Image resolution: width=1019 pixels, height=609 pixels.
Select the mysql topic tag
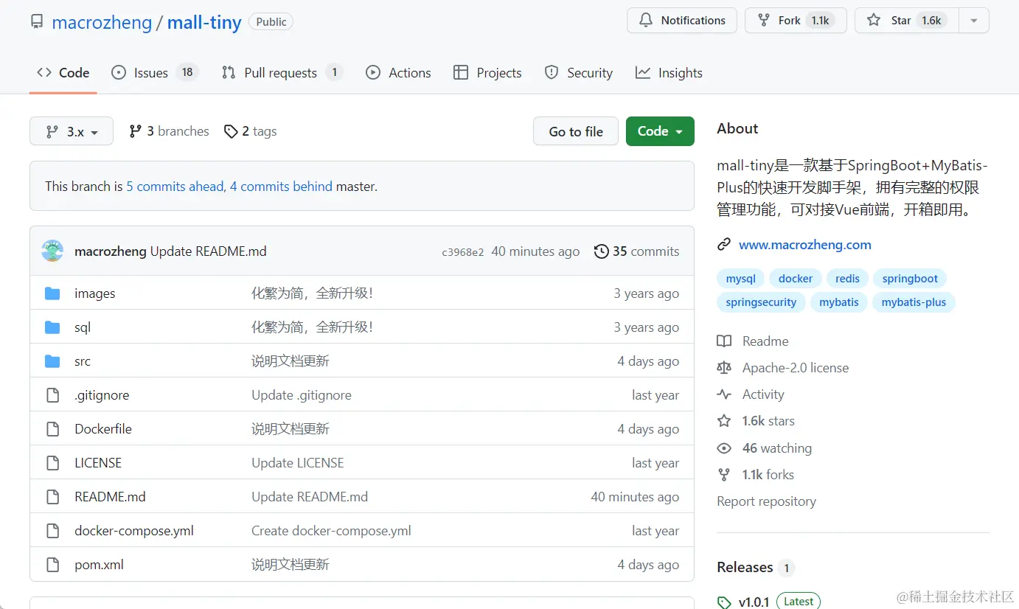[x=741, y=279]
